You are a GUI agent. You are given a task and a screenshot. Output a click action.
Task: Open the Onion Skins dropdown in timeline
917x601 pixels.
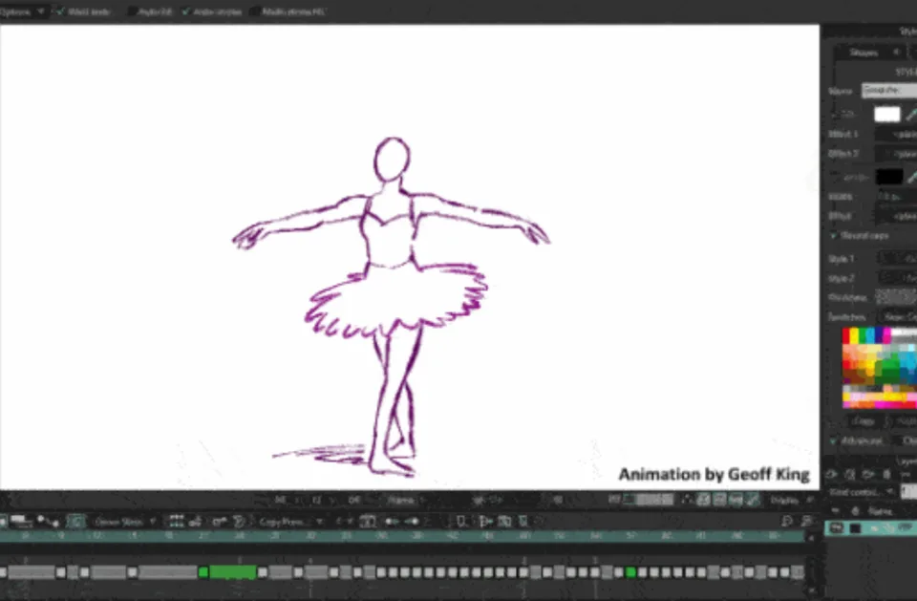coord(124,522)
